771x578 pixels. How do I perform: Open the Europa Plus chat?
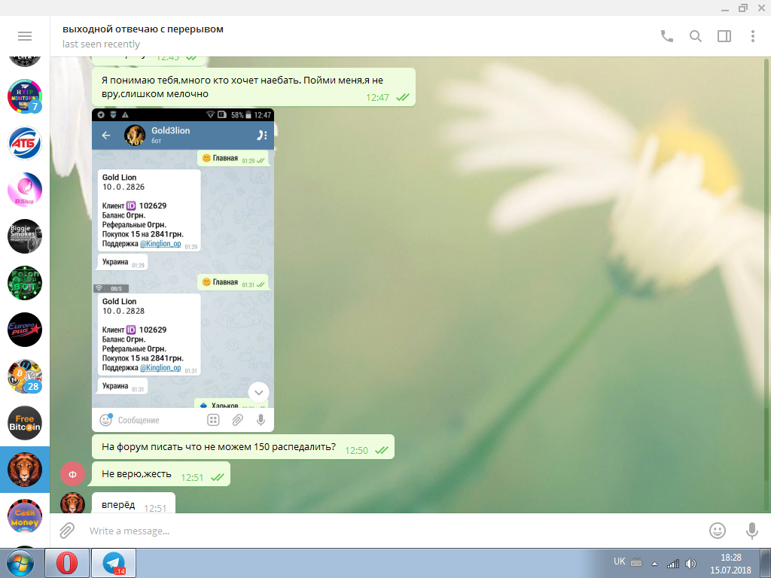coord(25,330)
